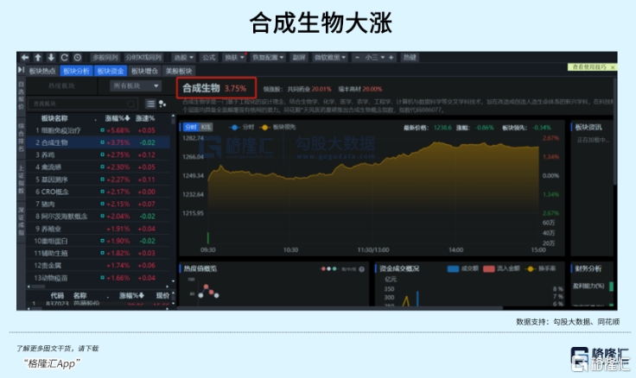Toggle 换手率 series in capital chart
Image resolution: width=636 pixels, height=378 pixels.
(x=540, y=268)
